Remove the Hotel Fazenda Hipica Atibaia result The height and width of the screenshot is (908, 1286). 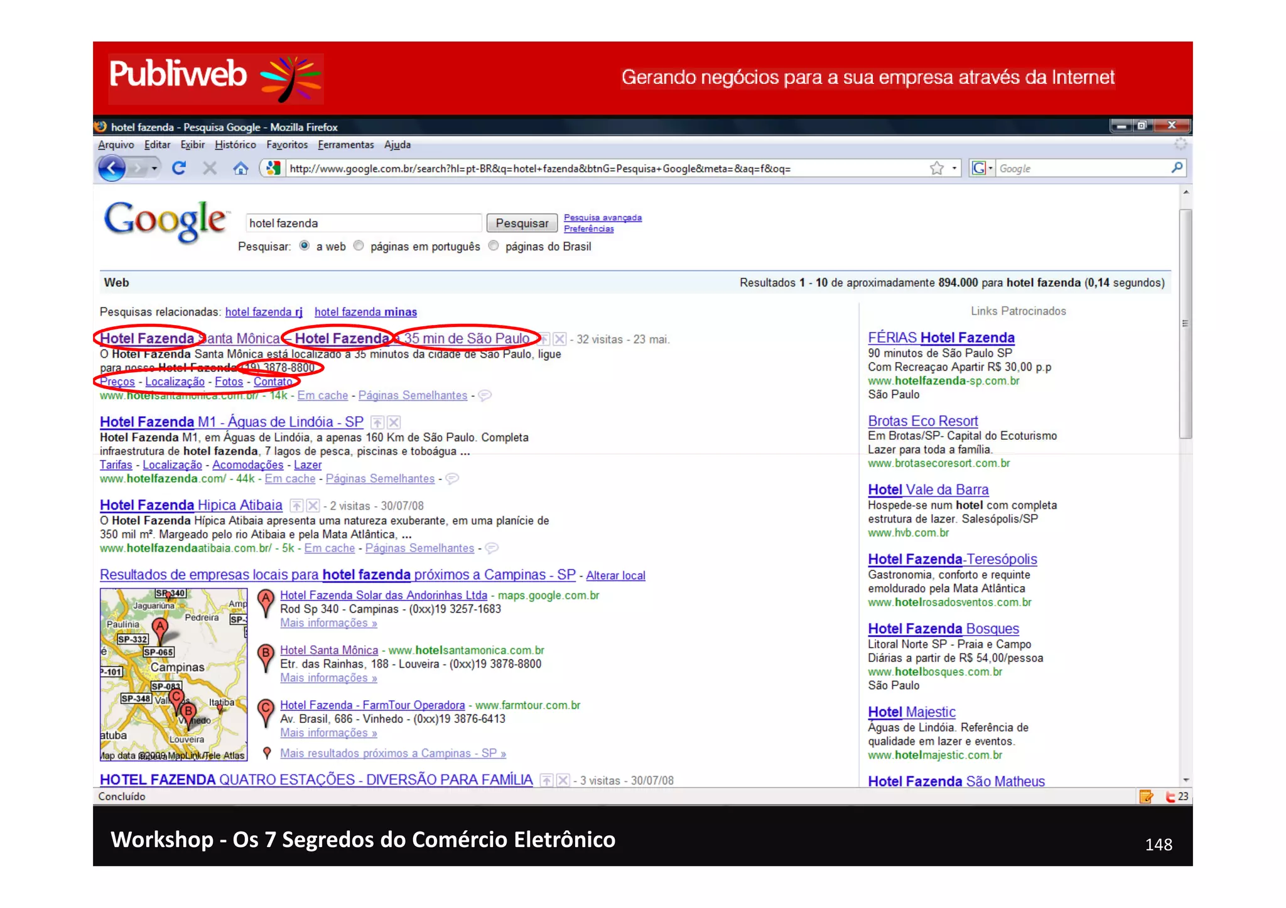313,506
